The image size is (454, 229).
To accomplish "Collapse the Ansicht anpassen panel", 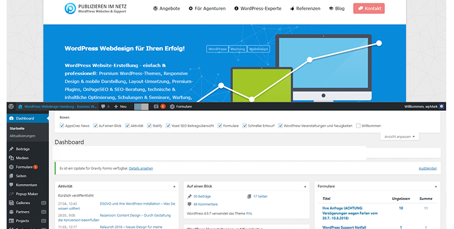I will click(x=400, y=136).
